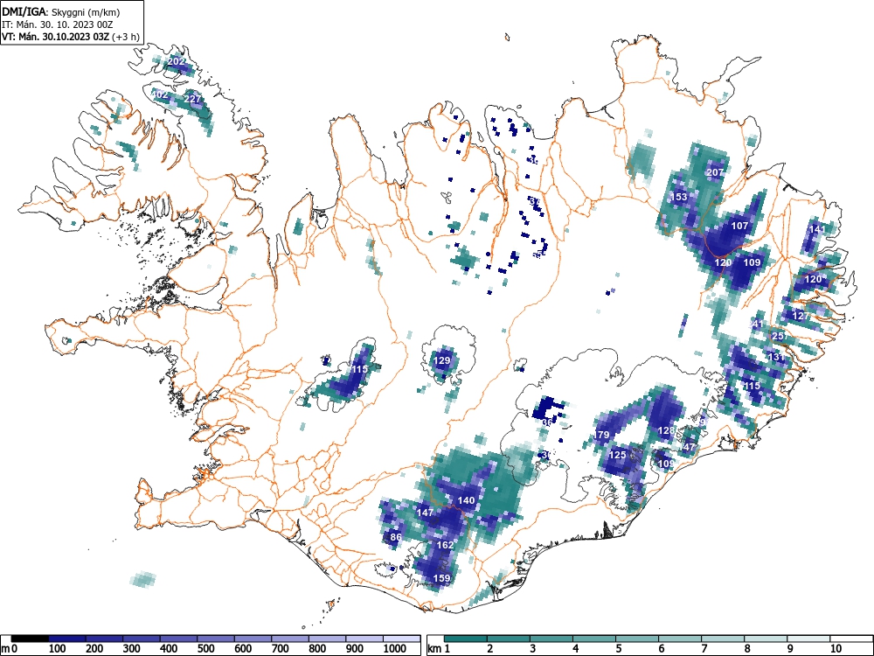Click the '1000' tick on the meter legend
This screenshot has height=656, width=874.
click(x=395, y=649)
